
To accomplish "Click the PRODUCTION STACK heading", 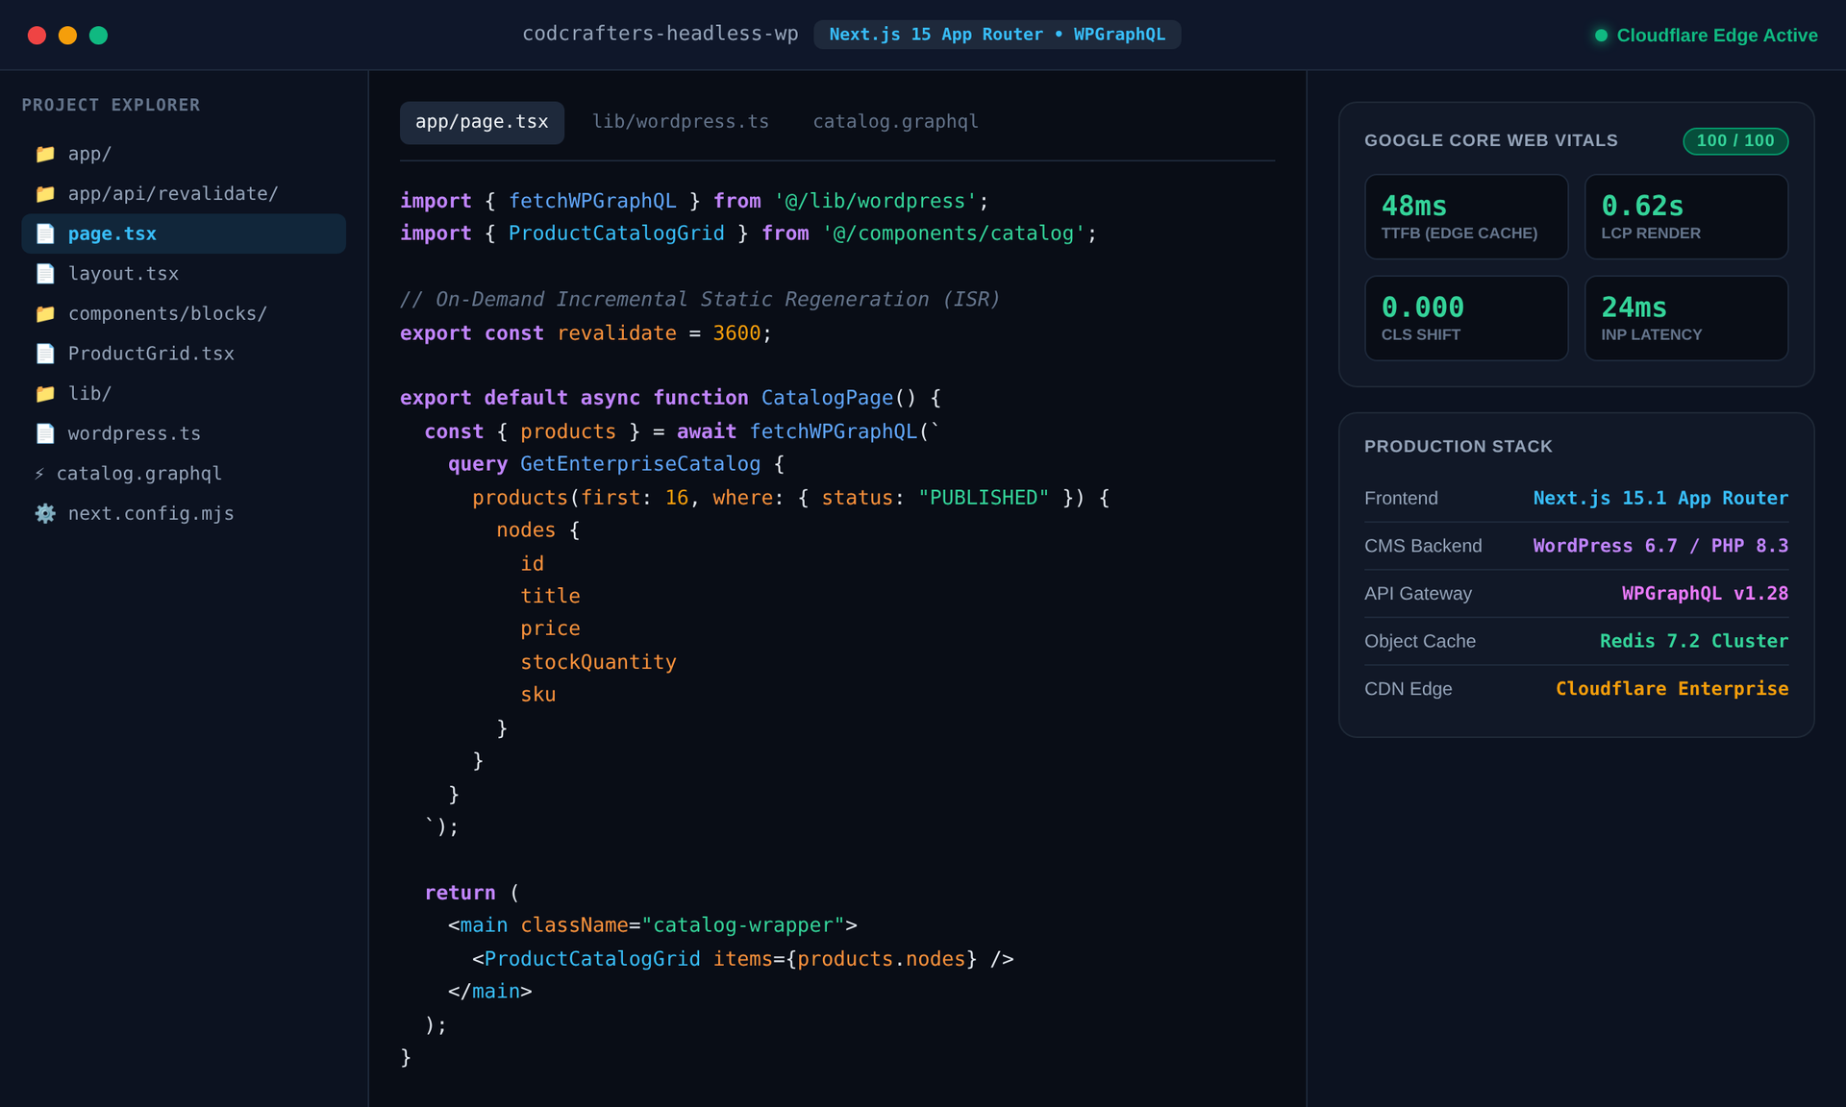I will (1459, 447).
